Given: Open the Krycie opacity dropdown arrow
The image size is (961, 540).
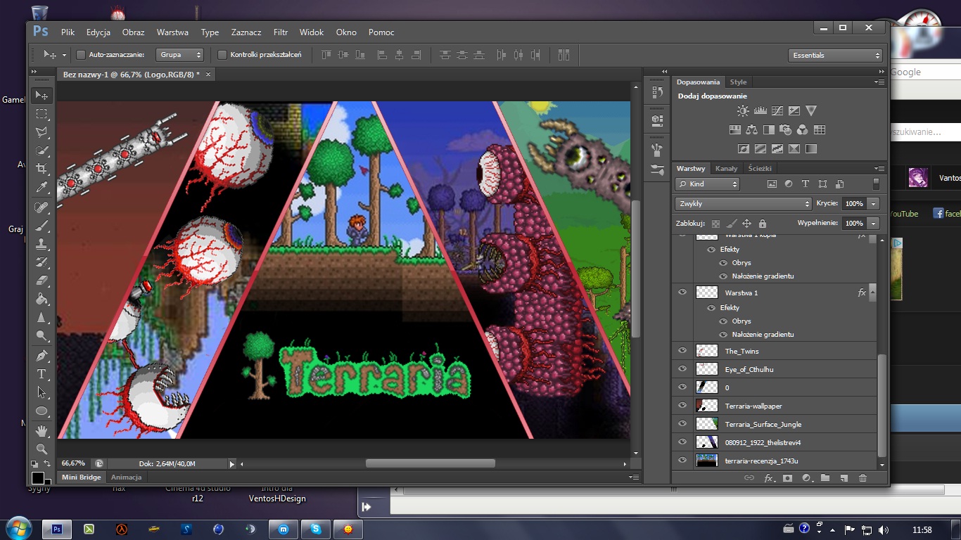Looking at the screenshot, I should (874, 204).
